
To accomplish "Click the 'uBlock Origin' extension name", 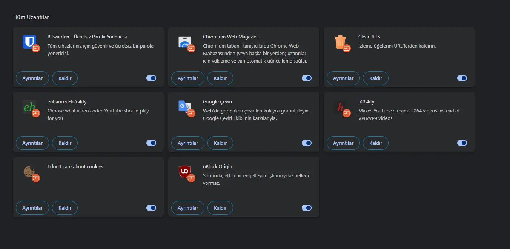I will (x=218, y=167).
